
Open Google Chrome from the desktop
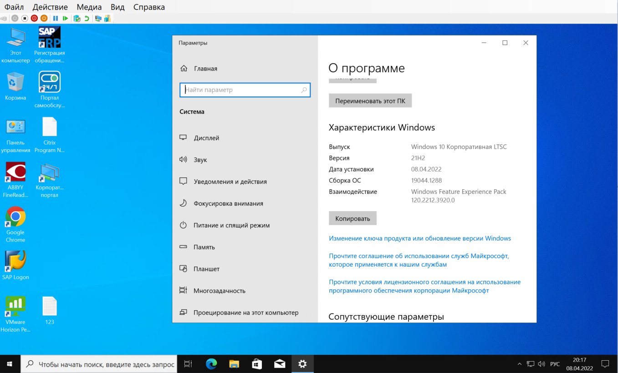[15, 217]
